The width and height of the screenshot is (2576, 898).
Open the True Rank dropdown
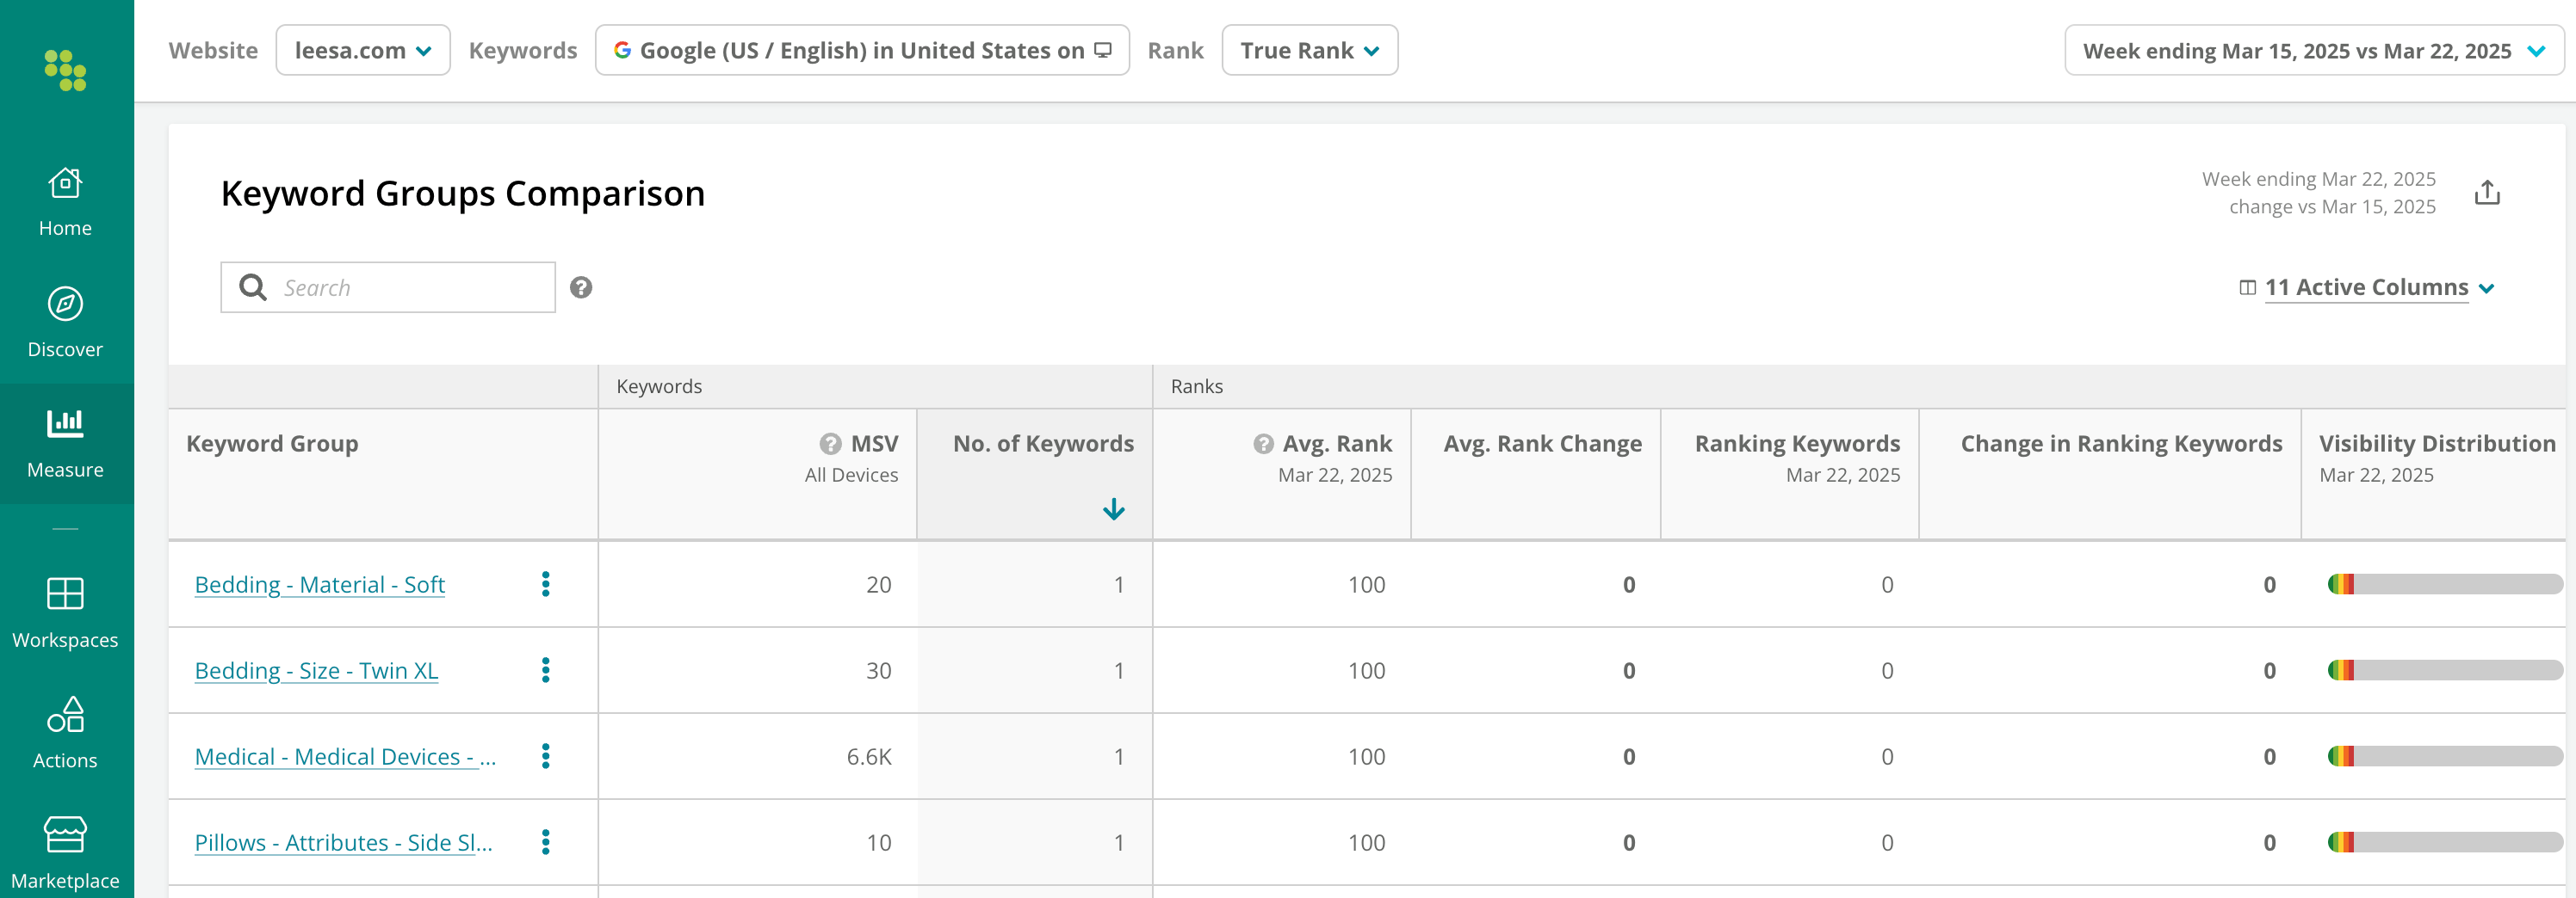click(1309, 50)
